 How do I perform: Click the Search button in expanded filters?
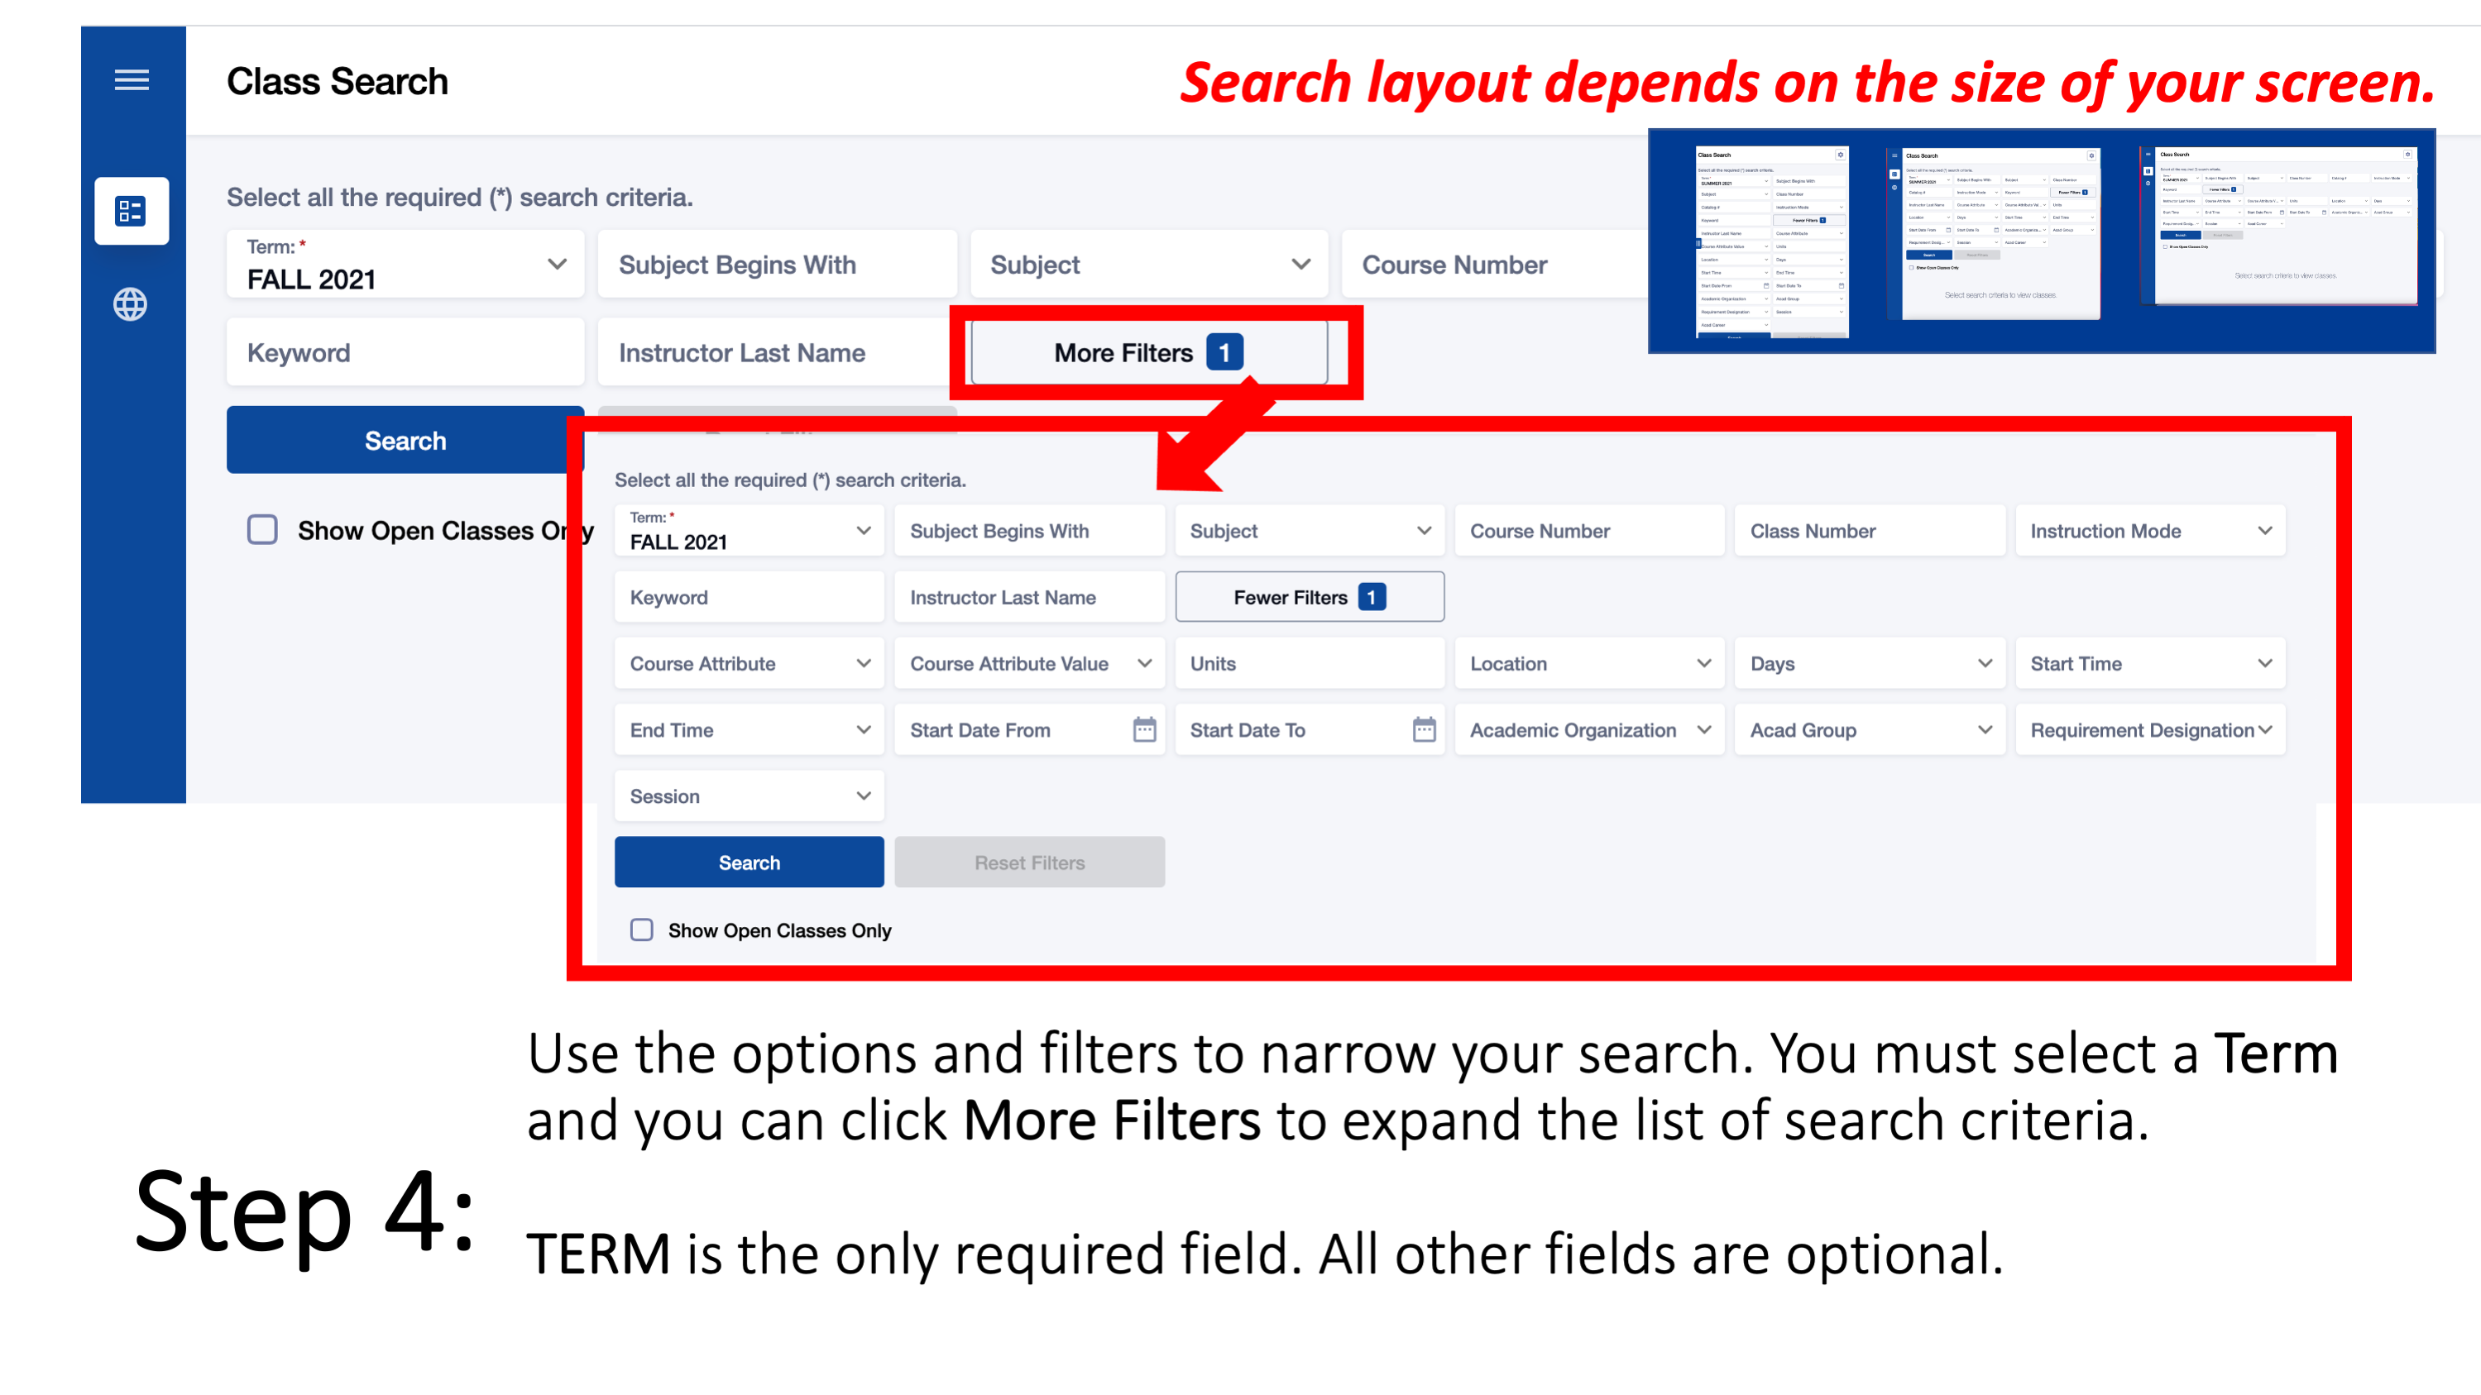tap(750, 862)
